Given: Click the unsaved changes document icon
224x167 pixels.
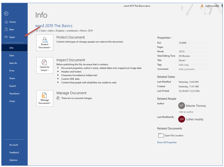Looking at the screenshot, I should 58,98.
